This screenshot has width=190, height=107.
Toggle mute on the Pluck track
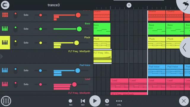[x=15, y=43]
